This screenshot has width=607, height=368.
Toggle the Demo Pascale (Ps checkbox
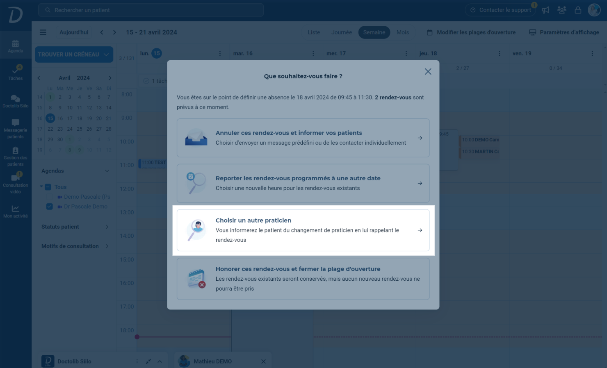(50, 197)
